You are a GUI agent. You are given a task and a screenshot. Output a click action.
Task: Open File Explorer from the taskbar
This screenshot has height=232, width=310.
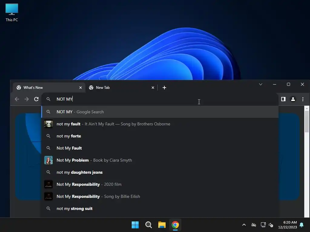(162, 225)
